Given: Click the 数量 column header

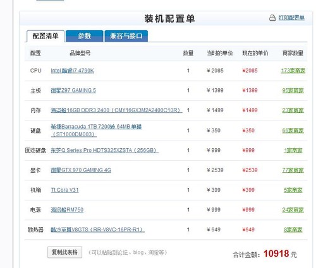Looking at the screenshot, I should coord(188,53).
